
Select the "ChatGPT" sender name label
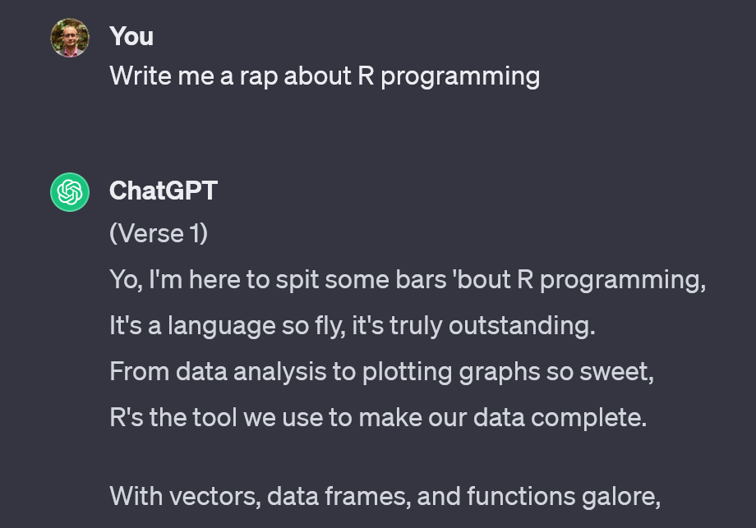[x=164, y=191]
